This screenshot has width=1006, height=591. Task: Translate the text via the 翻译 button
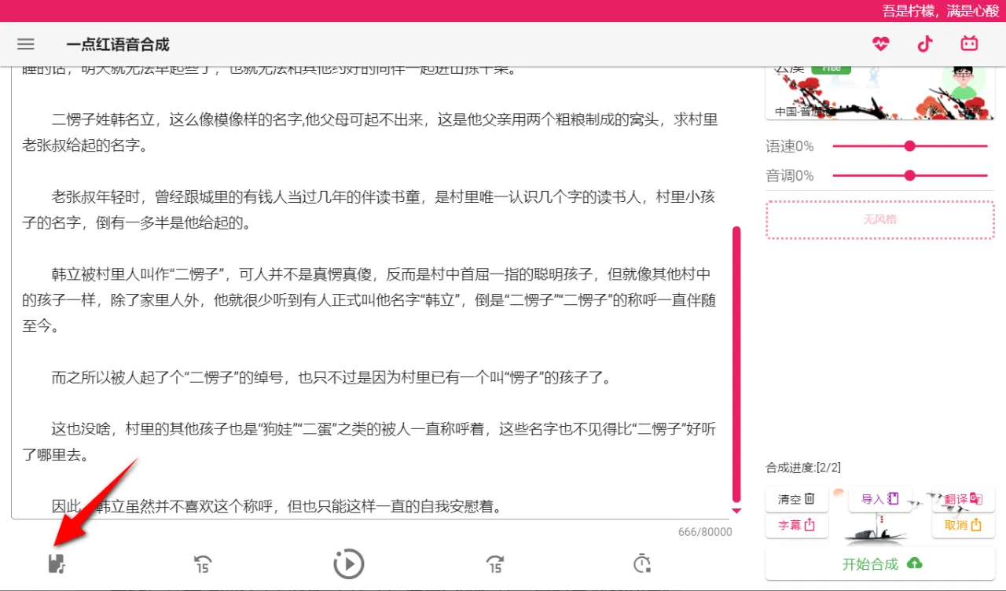(963, 498)
